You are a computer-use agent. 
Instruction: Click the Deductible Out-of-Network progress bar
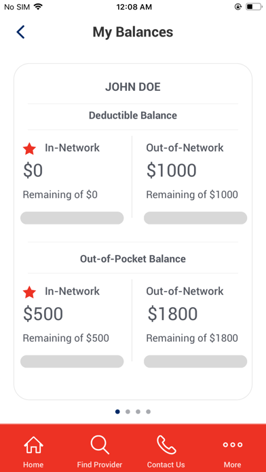195,218
